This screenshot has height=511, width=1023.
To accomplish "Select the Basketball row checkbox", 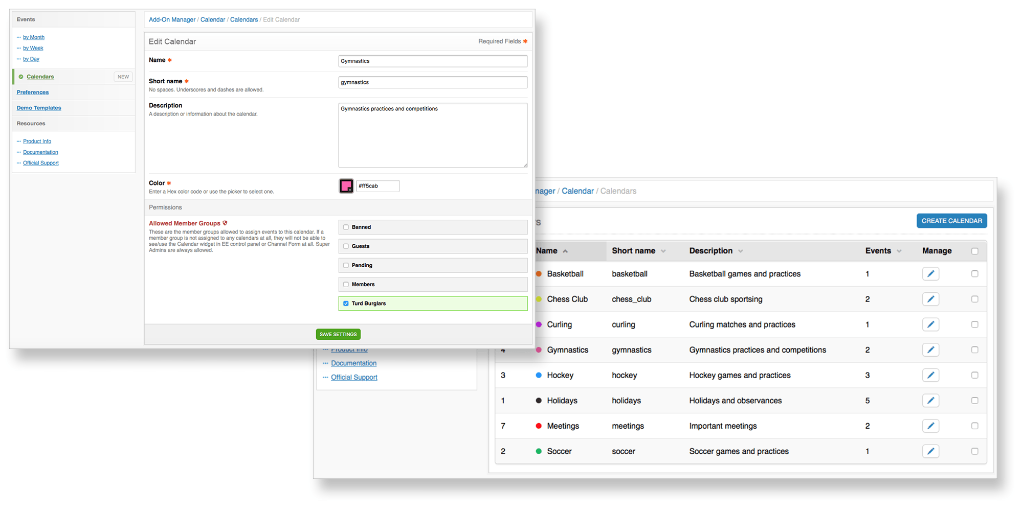I will click(x=974, y=274).
